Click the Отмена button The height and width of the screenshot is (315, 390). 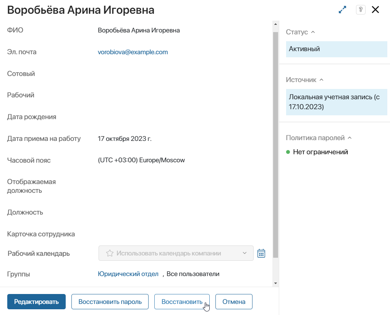(234, 302)
